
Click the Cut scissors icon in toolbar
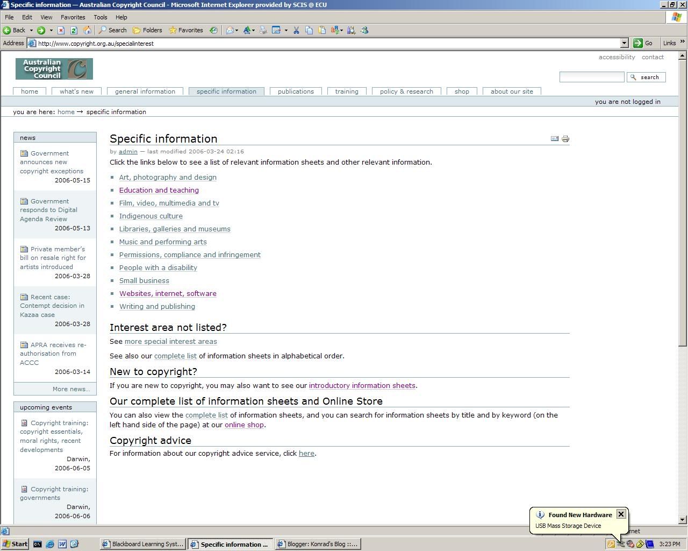coord(296,30)
